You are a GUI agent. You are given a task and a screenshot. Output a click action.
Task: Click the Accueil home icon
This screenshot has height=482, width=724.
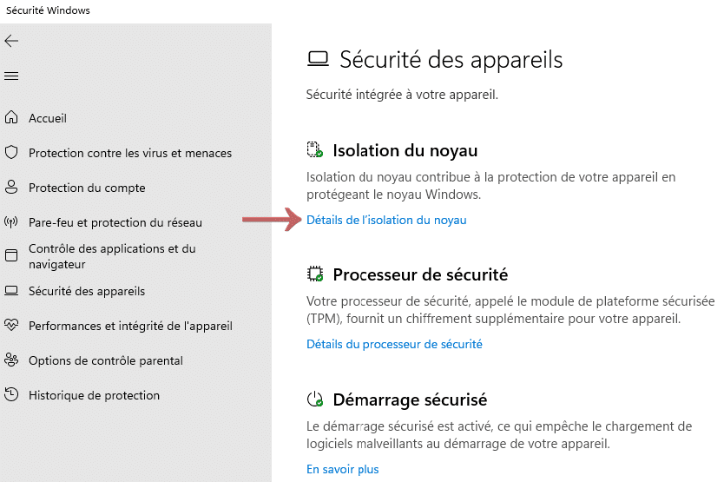coord(11,118)
